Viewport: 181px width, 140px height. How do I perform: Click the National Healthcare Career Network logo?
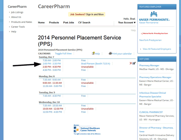tap(87, 130)
